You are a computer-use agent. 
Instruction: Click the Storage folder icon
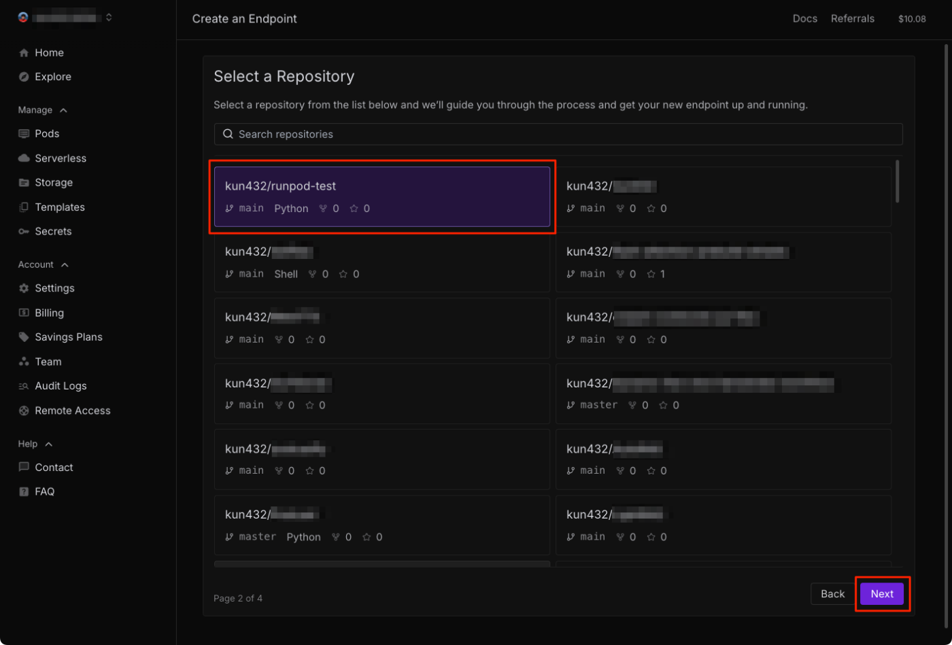point(24,183)
